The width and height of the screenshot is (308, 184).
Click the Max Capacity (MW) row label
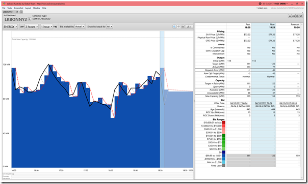click(x=215, y=96)
